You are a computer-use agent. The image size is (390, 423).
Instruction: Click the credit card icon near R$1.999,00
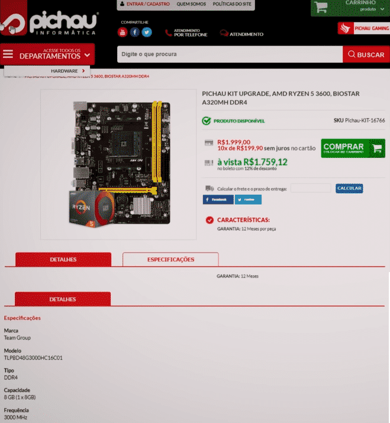209,143
